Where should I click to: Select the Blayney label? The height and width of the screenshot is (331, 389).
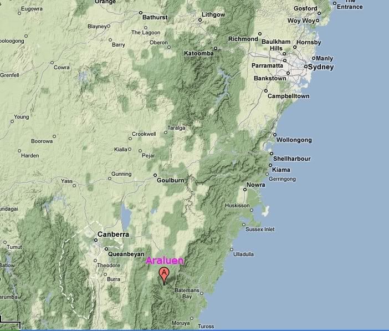click(x=97, y=27)
